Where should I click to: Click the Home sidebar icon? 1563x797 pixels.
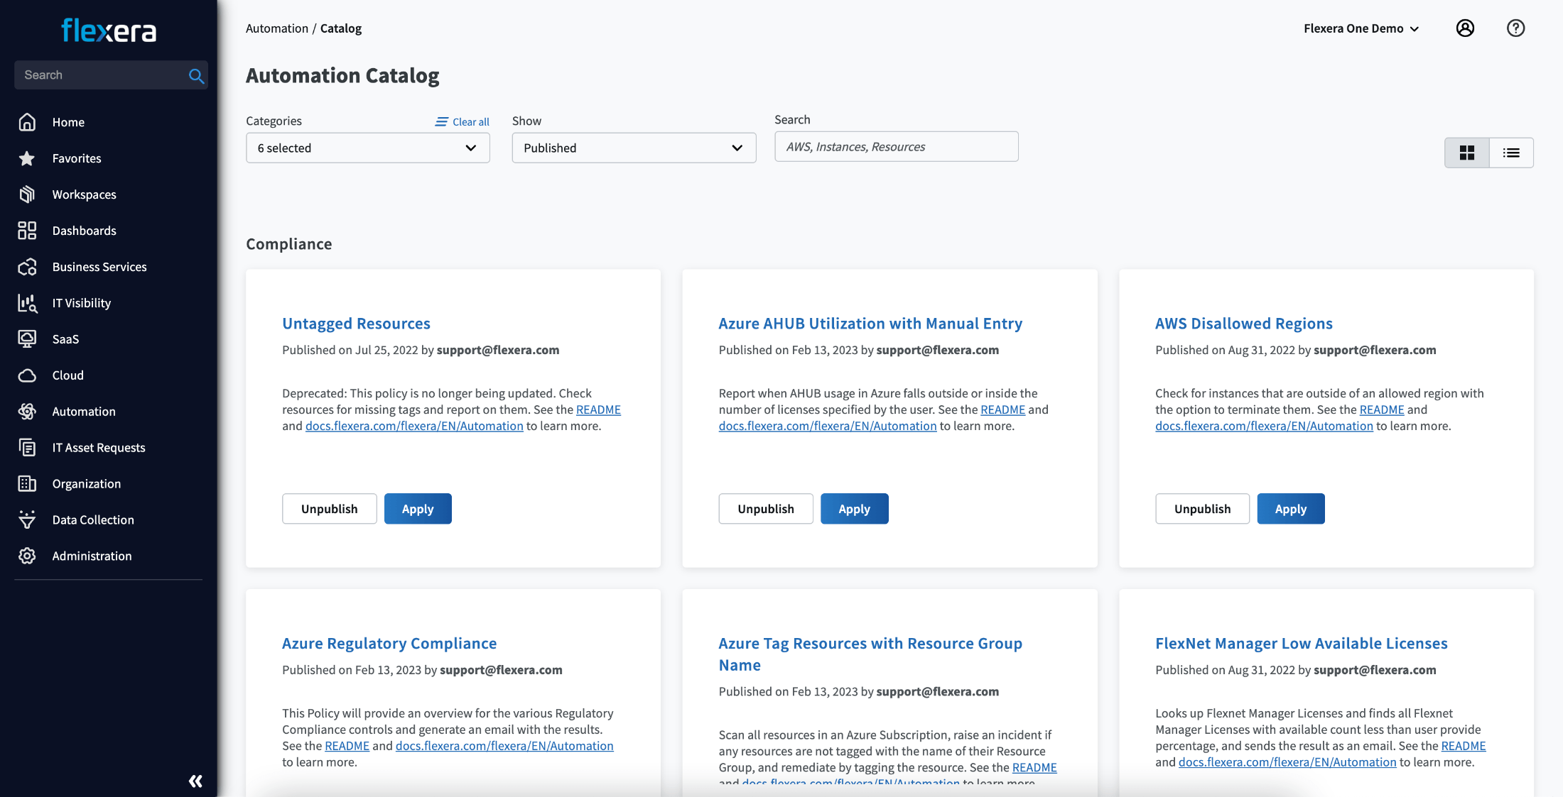[x=26, y=120]
